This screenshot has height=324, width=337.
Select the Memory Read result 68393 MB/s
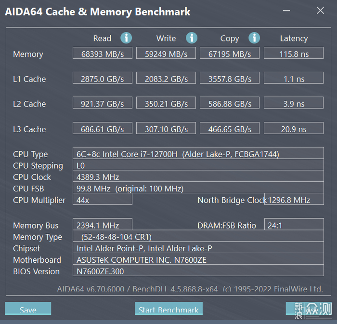[103, 54]
